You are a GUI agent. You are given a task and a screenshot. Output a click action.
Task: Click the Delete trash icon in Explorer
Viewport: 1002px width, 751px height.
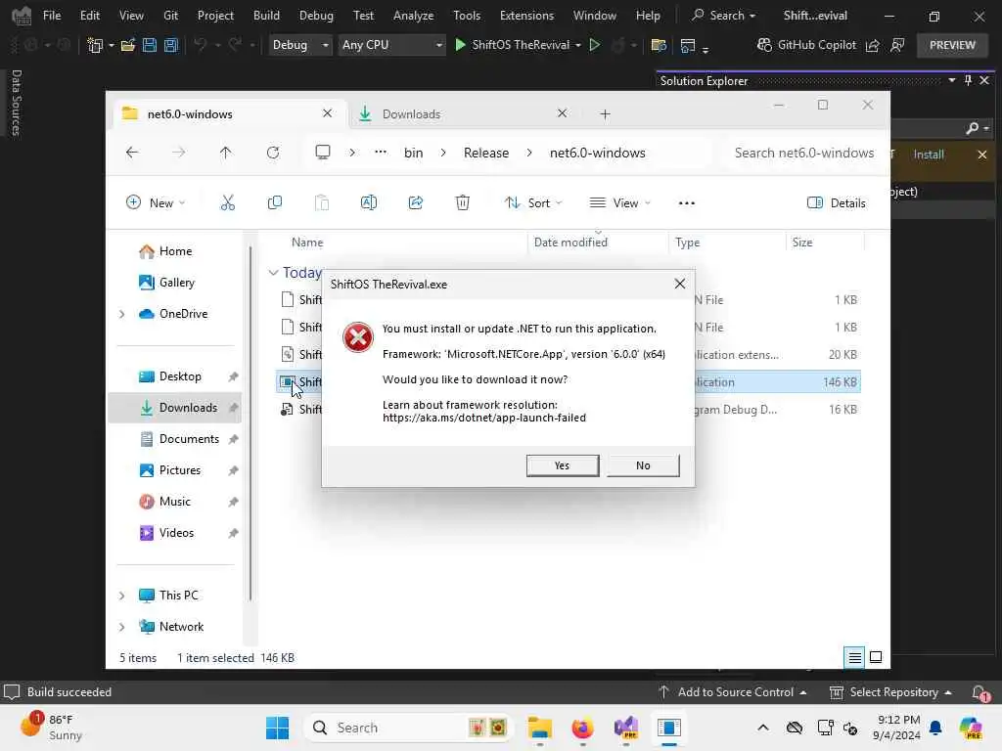coord(463,203)
